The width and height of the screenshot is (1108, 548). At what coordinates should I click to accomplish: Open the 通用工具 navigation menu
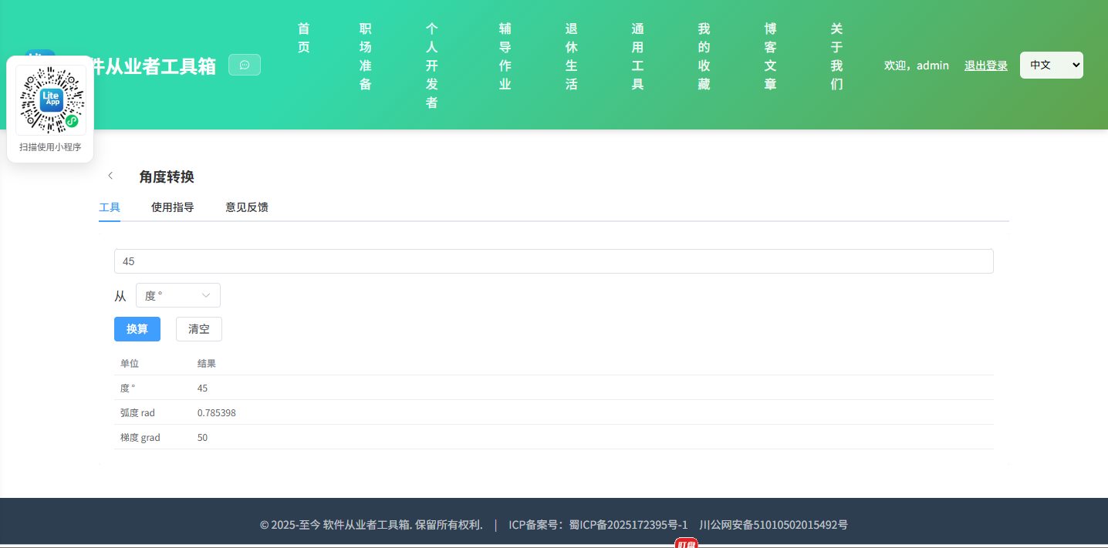coord(637,56)
